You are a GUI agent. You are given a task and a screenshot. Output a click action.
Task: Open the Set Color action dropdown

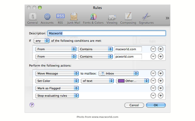(57, 81)
